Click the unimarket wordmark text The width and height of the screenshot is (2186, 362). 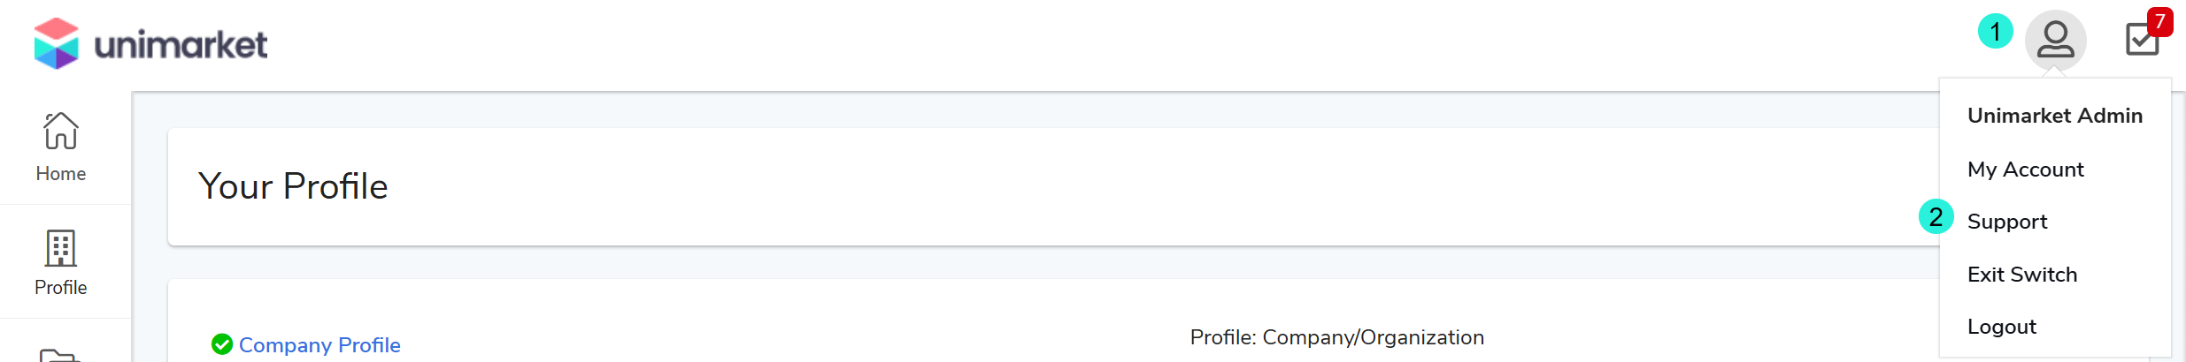click(181, 45)
